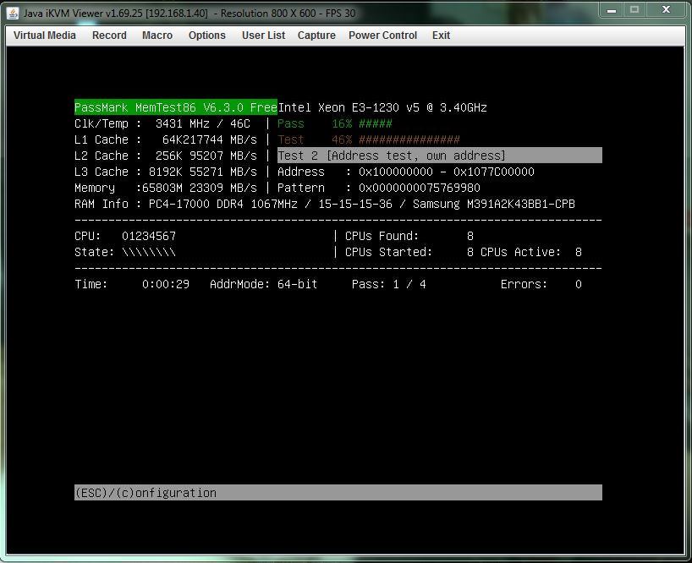
Task: Click the CPUs Active 8 entry
Action: (531, 252)
